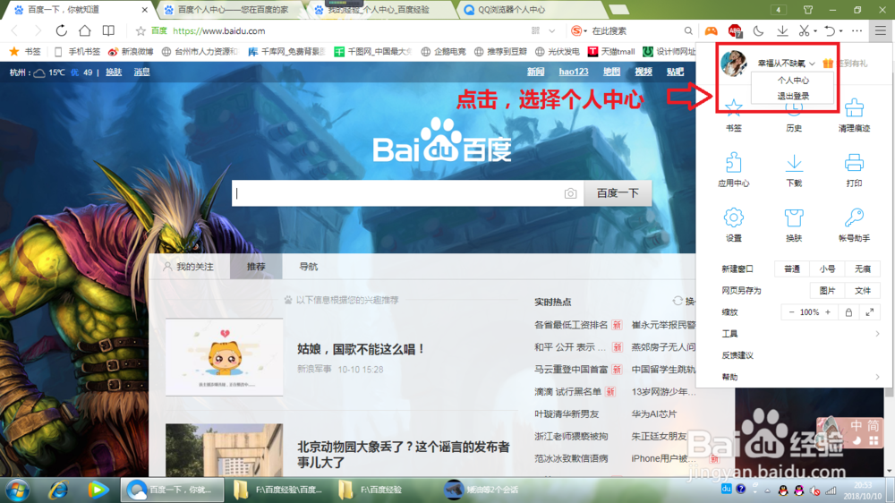Open 天猫tmall bookmark
The width and height of the screenshot is (895, 503).
point(611,51)
